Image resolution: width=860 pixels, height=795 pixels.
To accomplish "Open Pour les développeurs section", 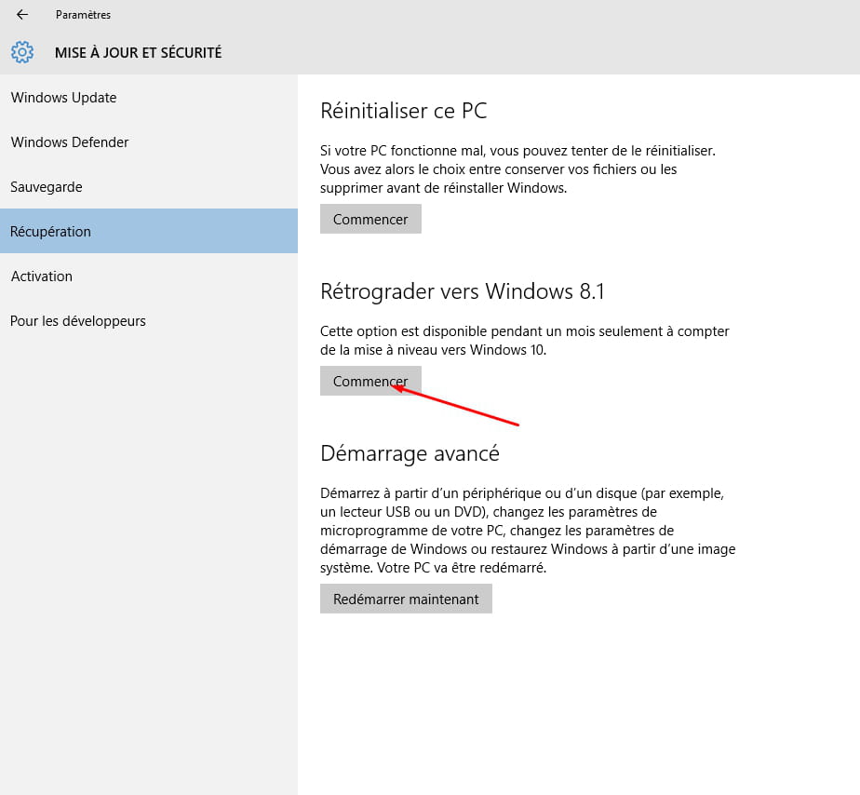I will [149, 321].
